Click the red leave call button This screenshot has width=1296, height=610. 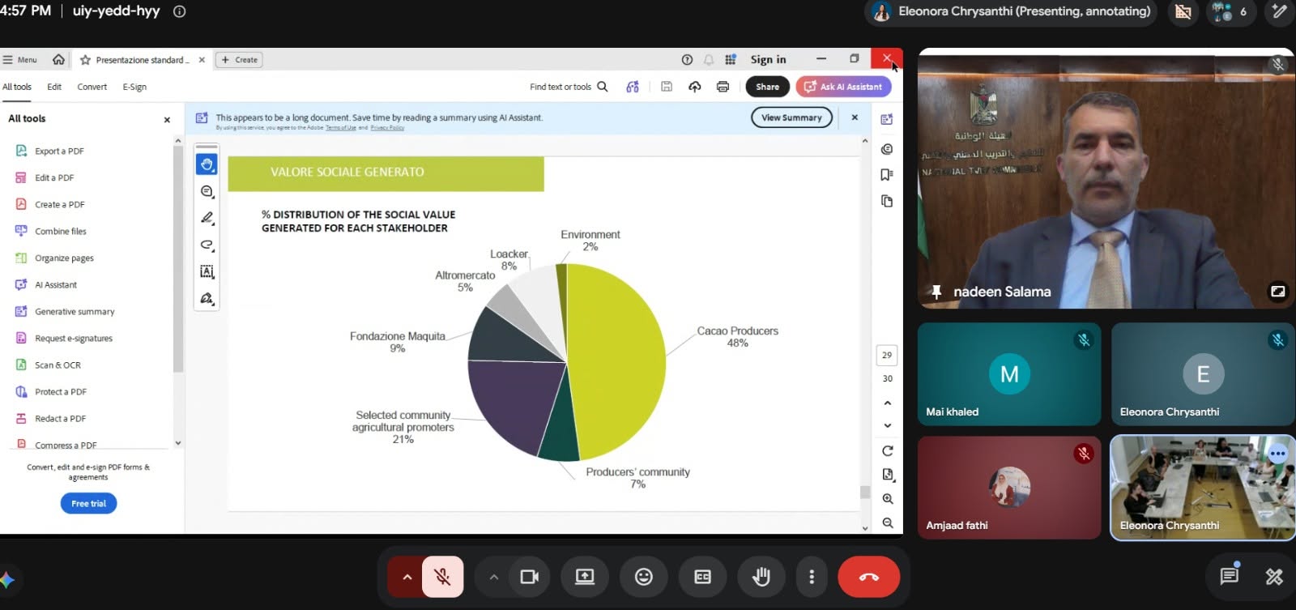(868, 577)
